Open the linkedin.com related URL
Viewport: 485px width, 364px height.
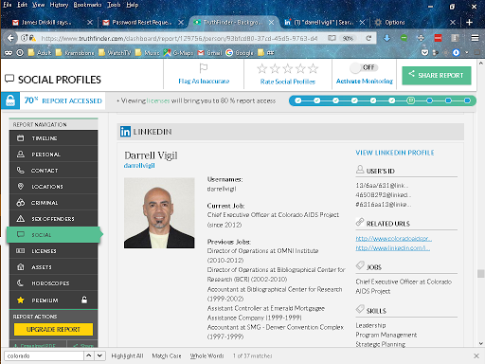pyautogui.click(x=393, y=248)
